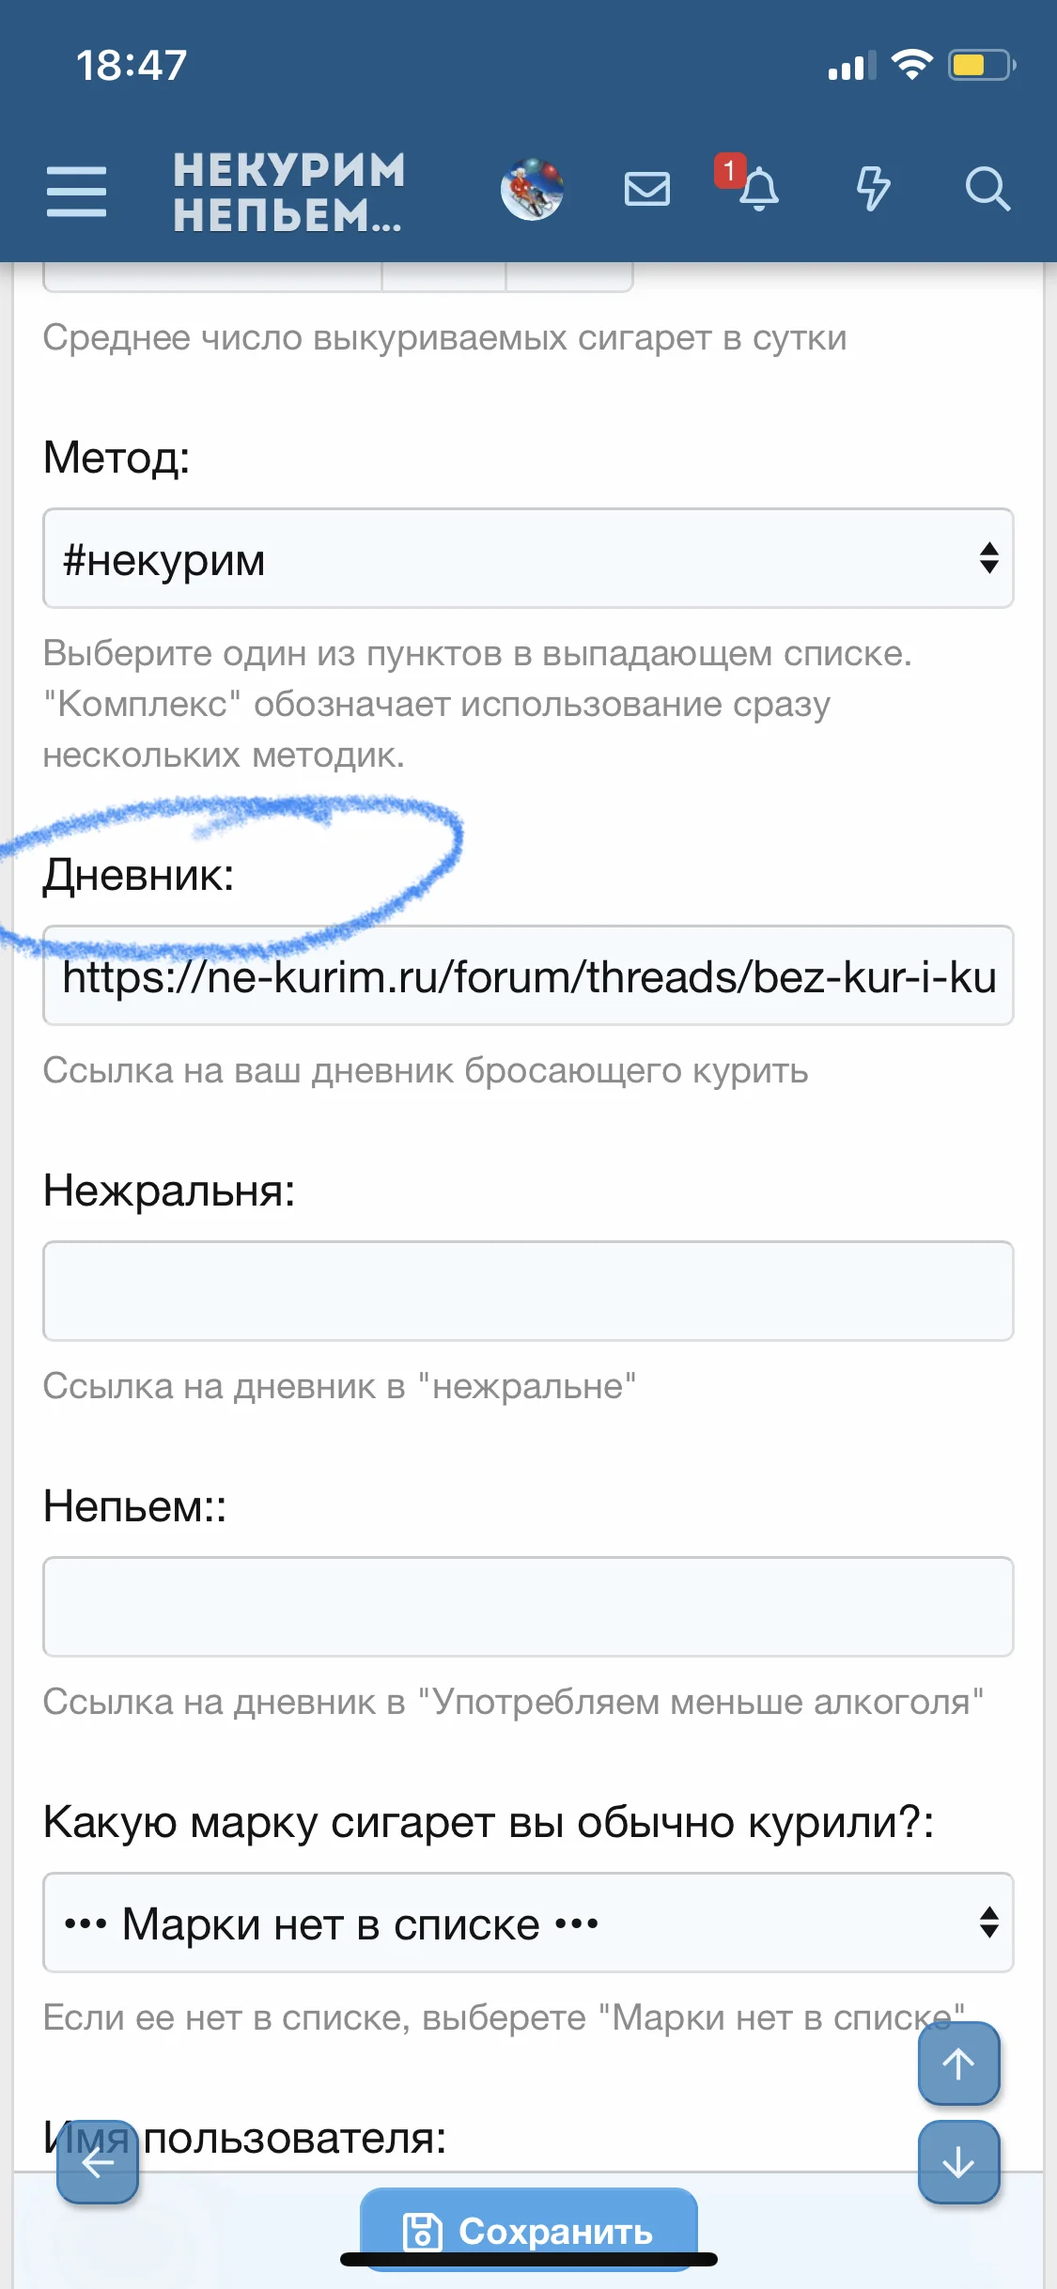
Task: Focus the Дневник URL input field
Action: tap(528, 976)
